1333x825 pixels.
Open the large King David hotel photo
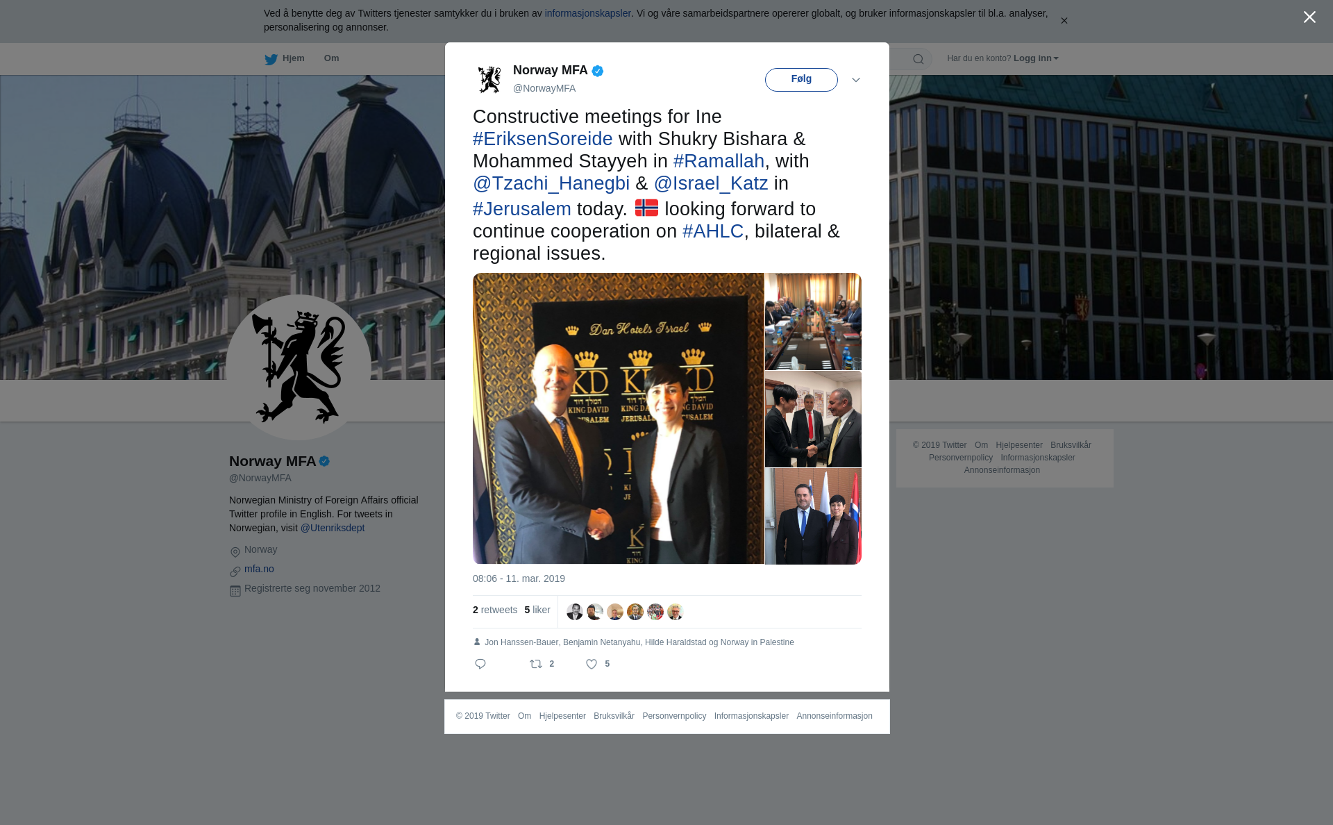(619, 418)
